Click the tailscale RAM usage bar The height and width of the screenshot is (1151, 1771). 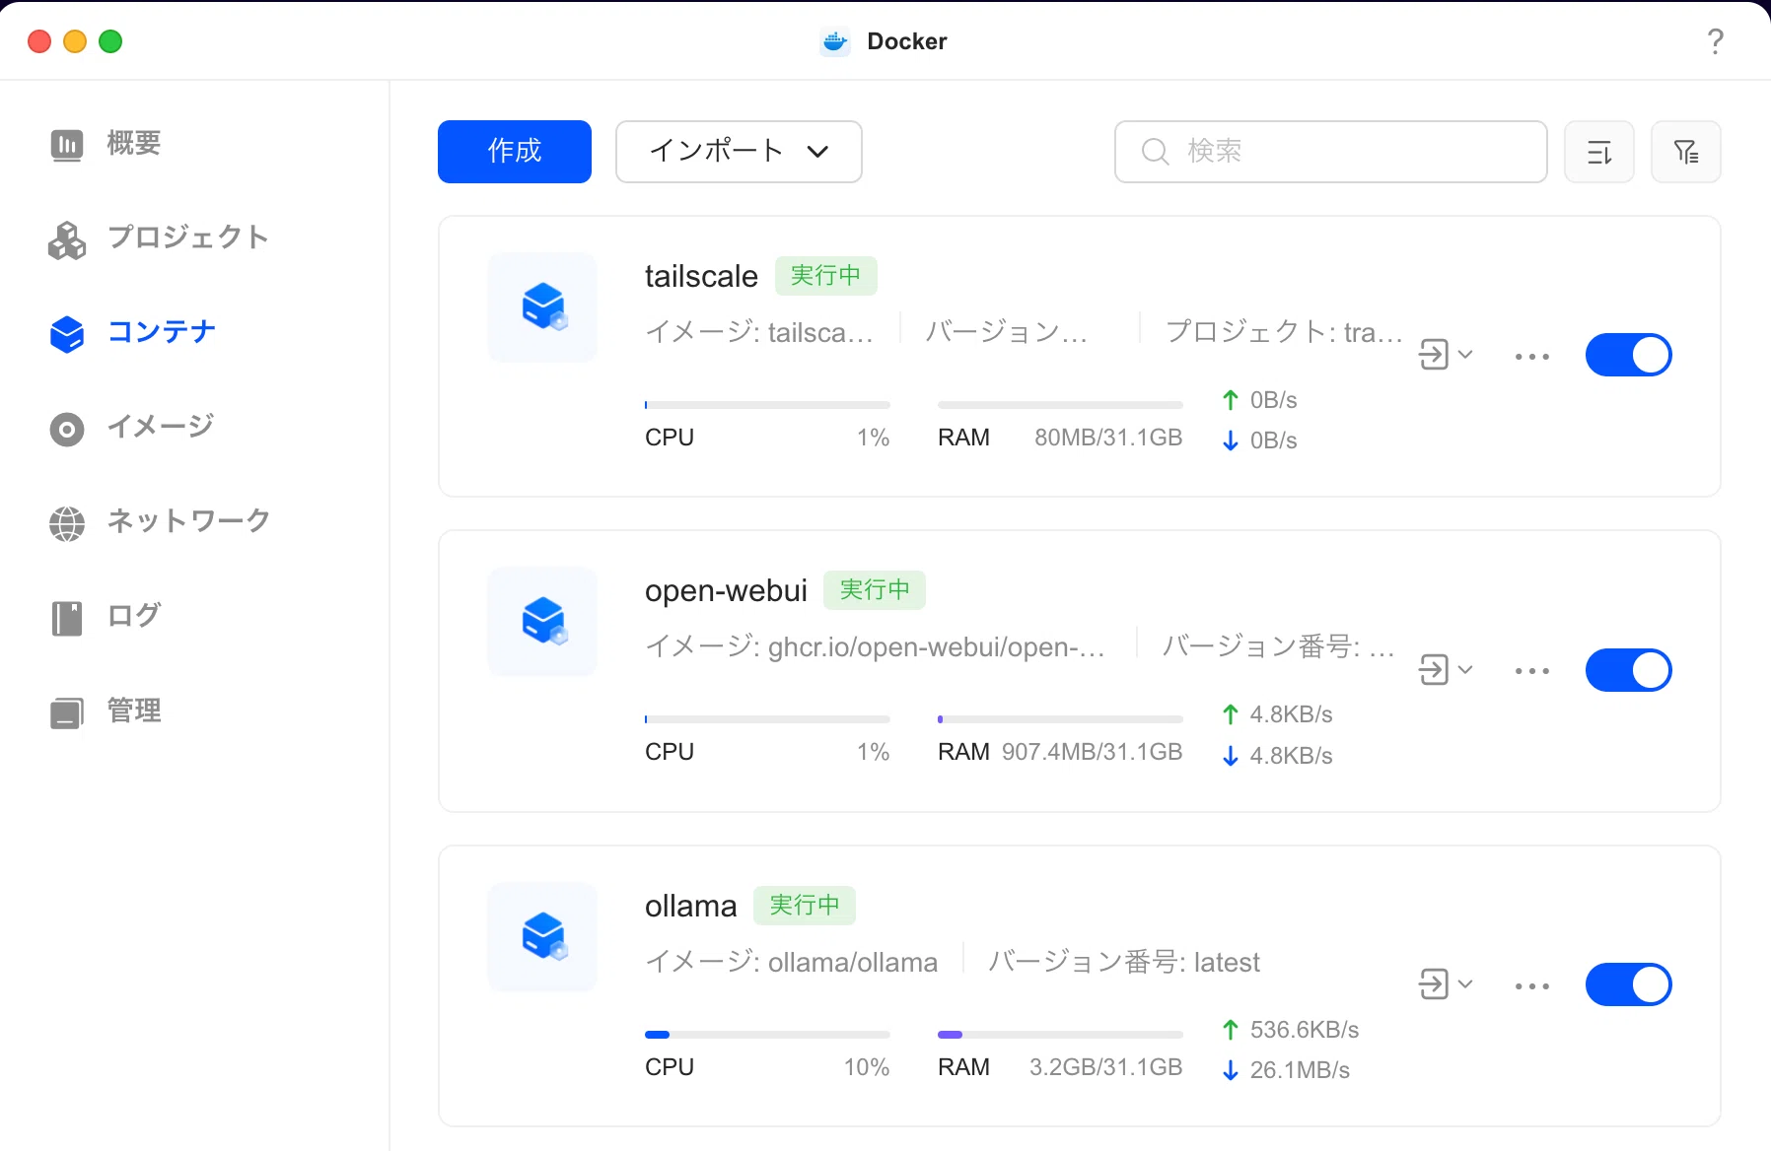pos(1060,405)
